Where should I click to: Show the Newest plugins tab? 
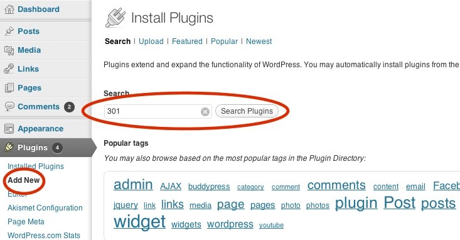pos(259,41)
